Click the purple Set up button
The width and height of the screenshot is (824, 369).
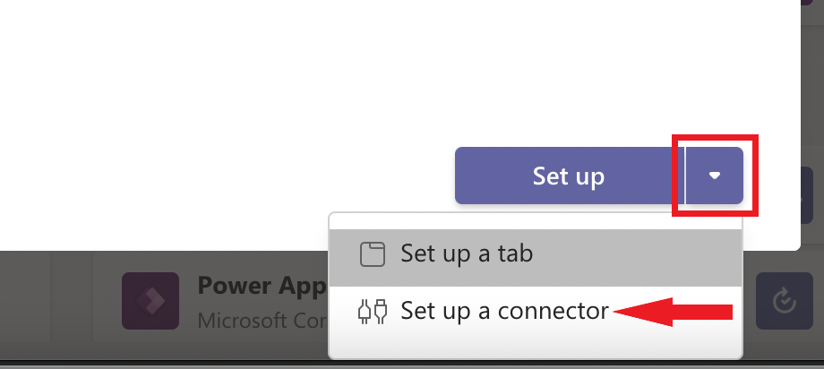[x=569, y=176]
